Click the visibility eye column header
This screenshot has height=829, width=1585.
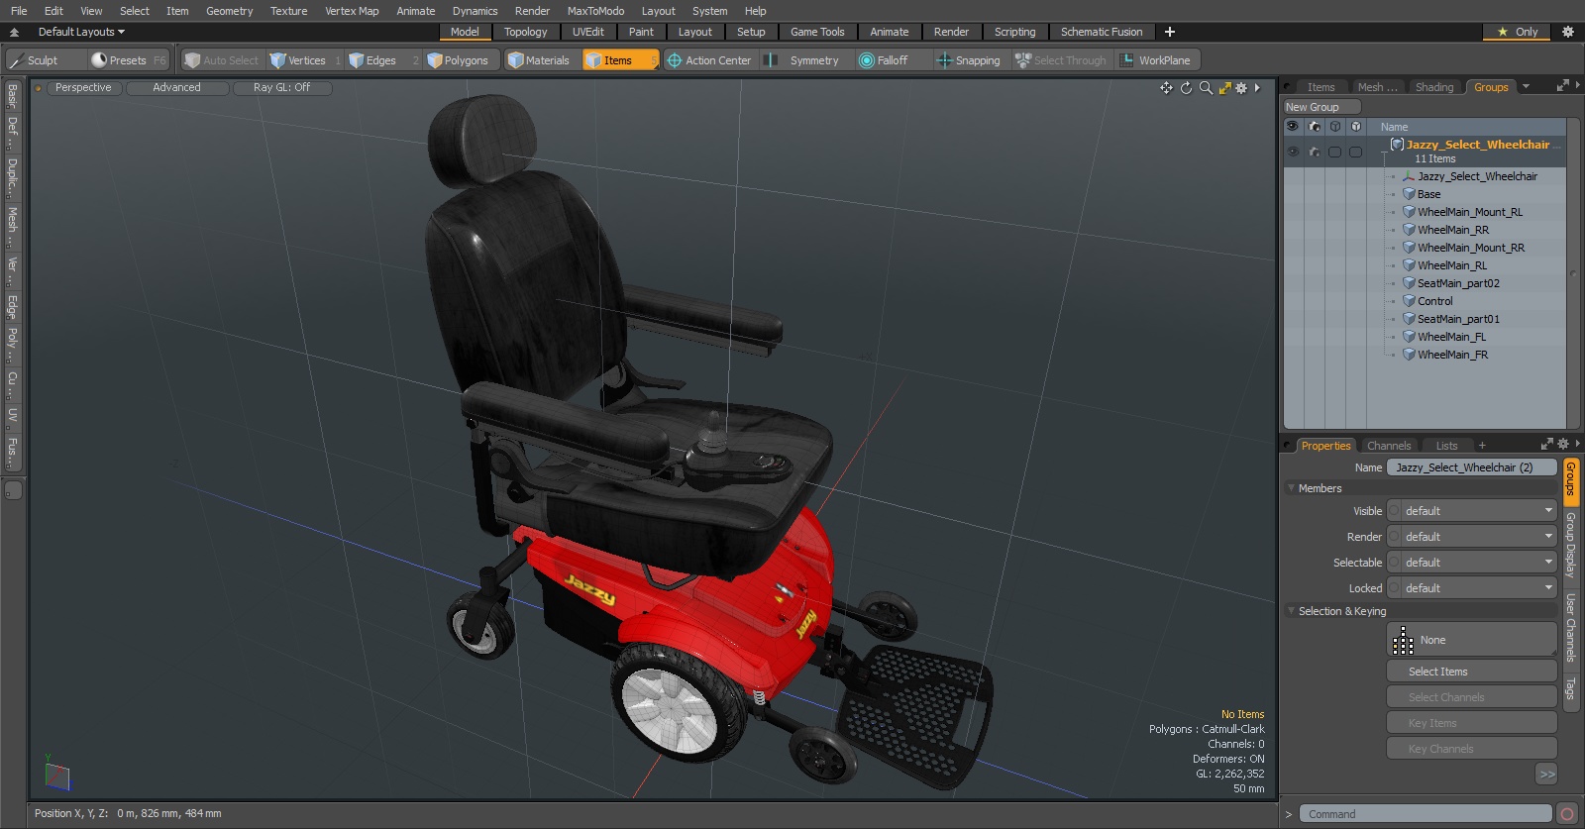[x=1293, y=127]
